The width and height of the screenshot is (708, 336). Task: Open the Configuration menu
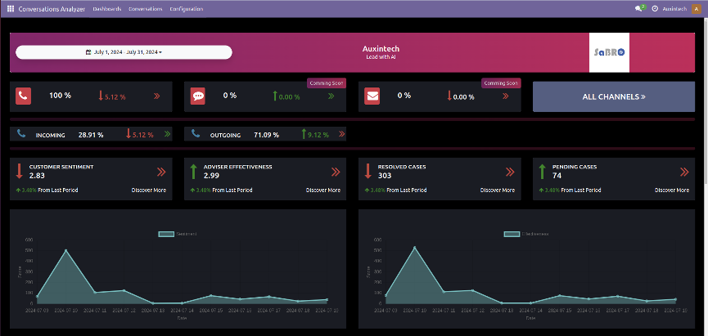point(187,8)
